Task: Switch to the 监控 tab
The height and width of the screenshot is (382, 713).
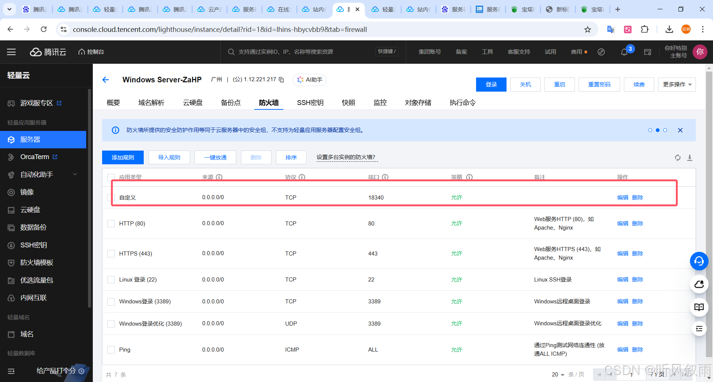Action: (380, 103)
